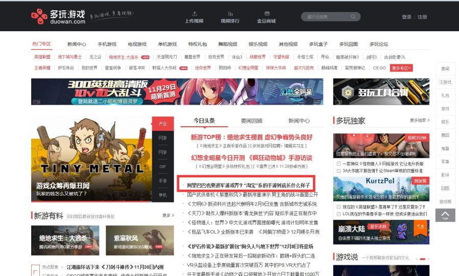Click the 更多专区 button

pos(401,68)
